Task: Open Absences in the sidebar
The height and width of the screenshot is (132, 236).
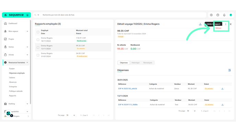Action: (x=13, y=82)
